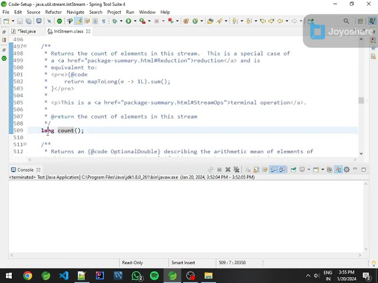378x283 pixels.
Task: Expand the New Java Class dropdown
Action: click(202, 21)
